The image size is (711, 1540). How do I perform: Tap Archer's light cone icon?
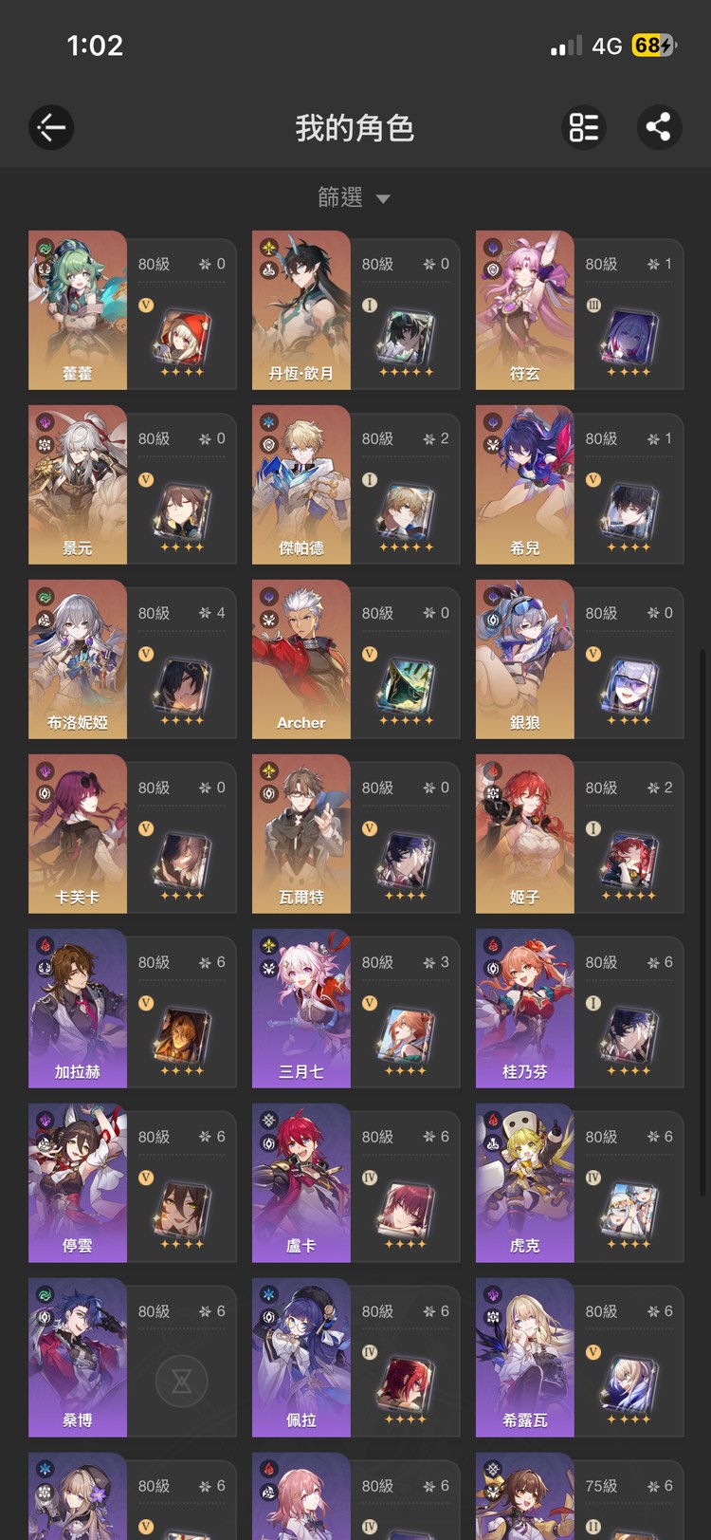pos(406,685)
